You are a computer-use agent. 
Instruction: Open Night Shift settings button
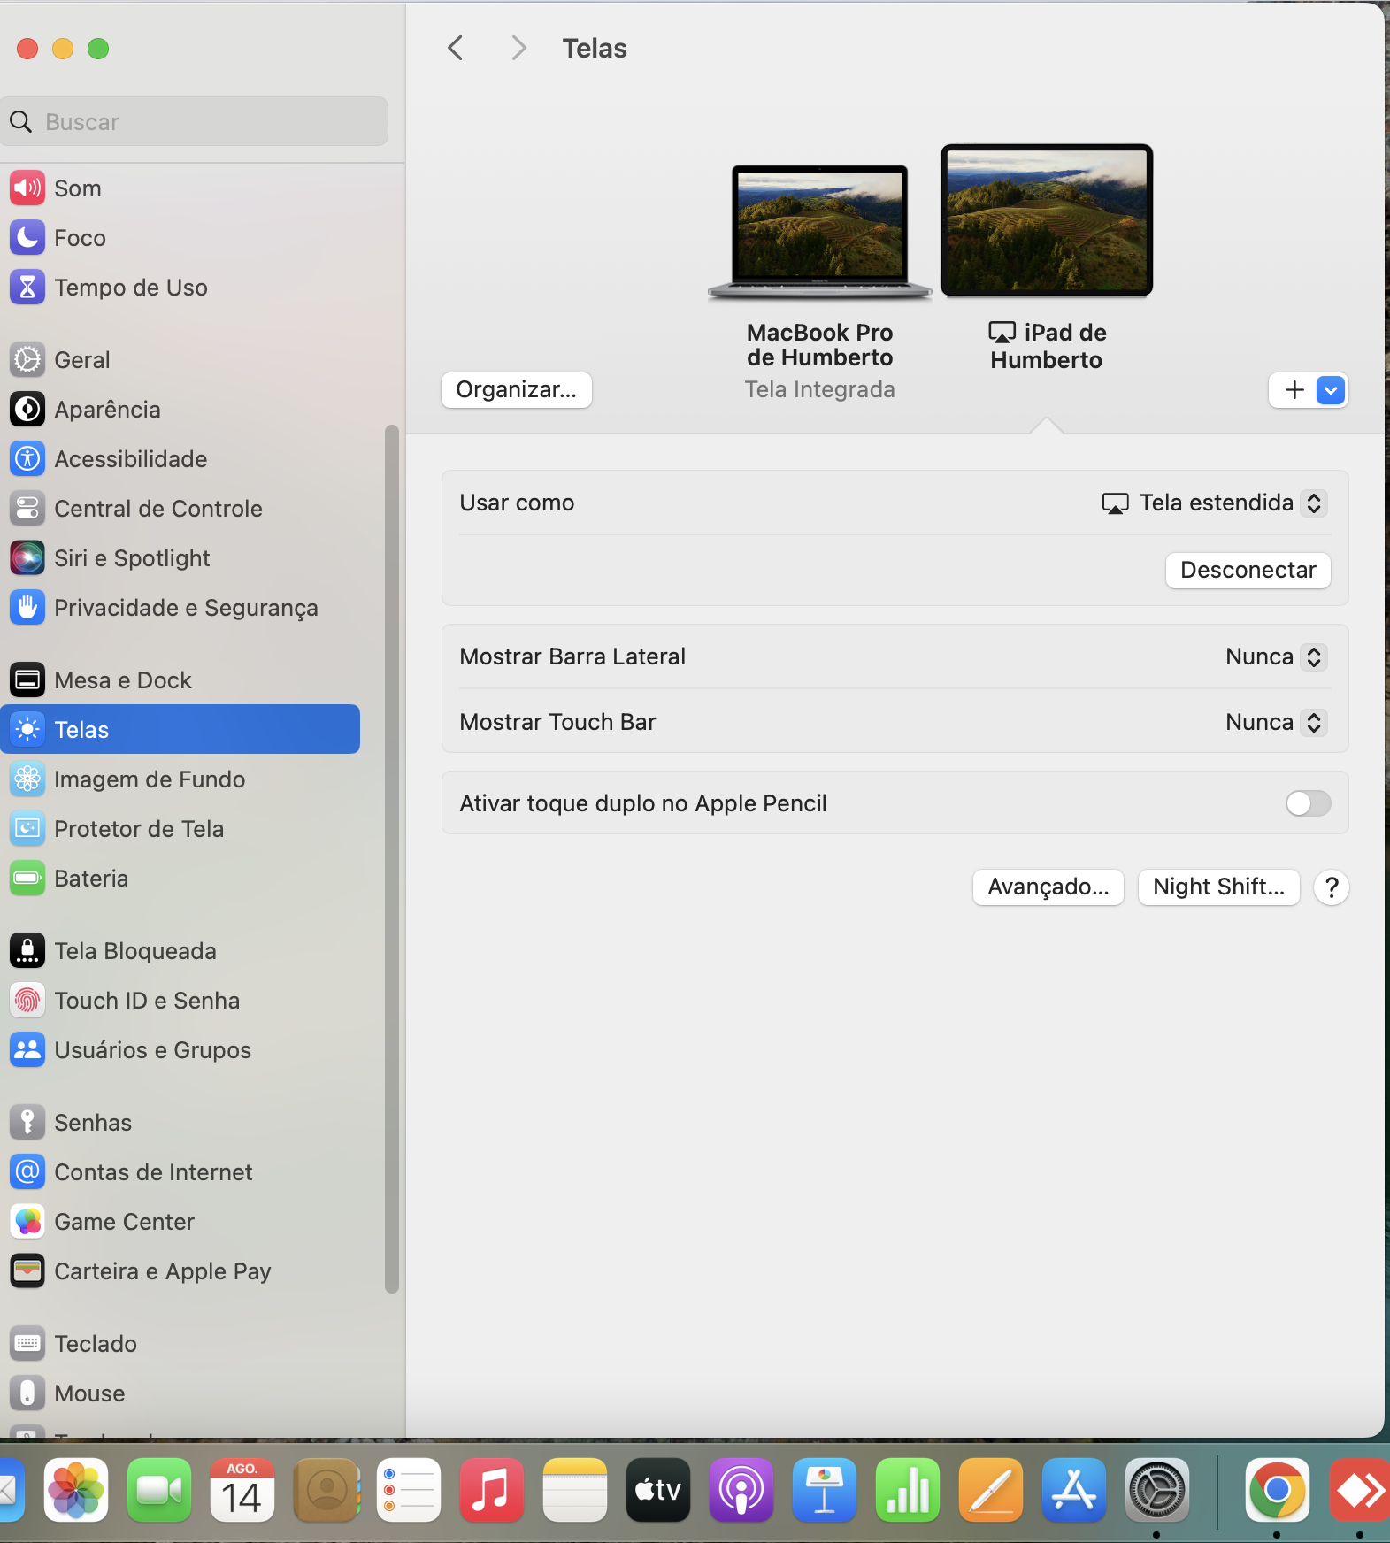click(1218, 887)
